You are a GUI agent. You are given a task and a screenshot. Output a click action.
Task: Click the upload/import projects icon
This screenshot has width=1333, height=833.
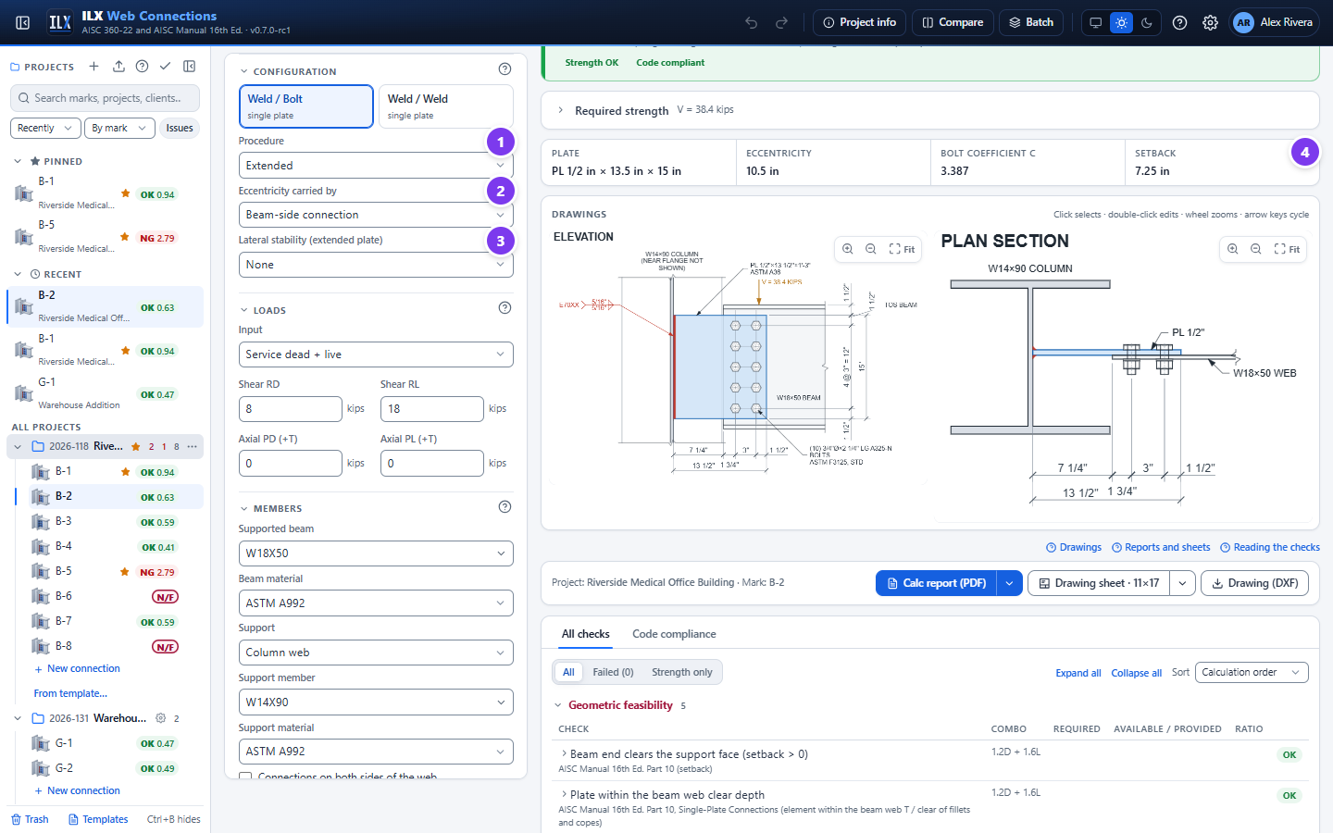pos(118,67)
